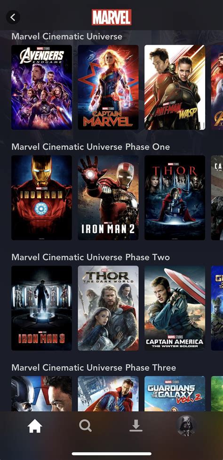Select Thor The Dark World poster
223x460 pixels.
108,308
